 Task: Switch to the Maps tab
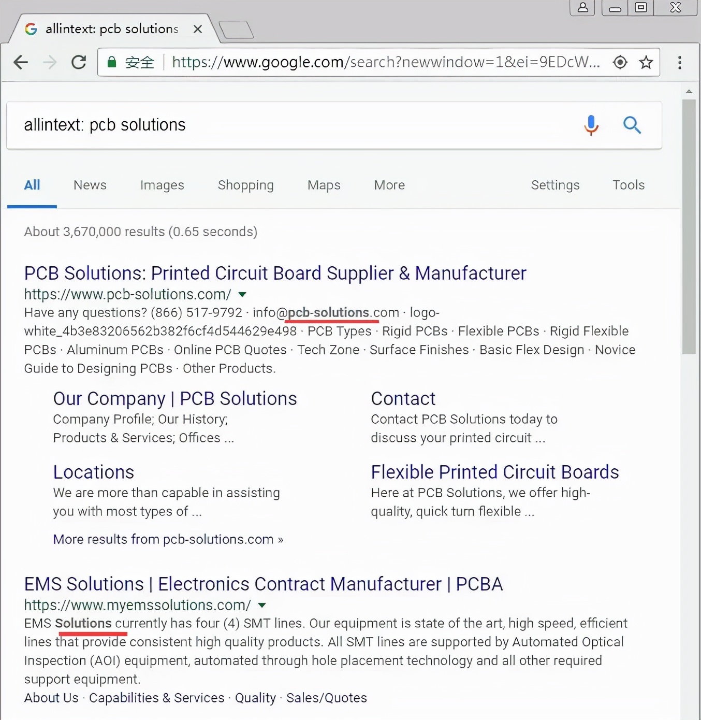tap(324, 185)
